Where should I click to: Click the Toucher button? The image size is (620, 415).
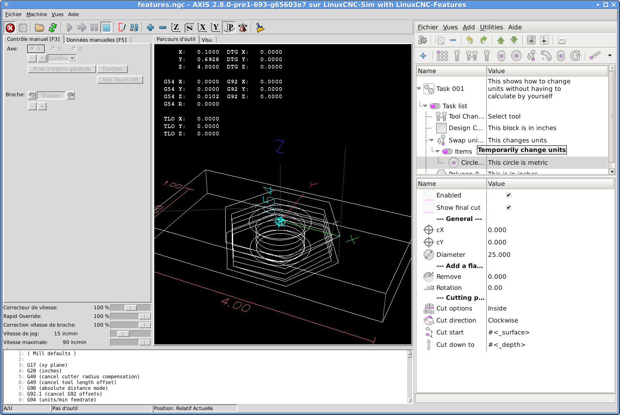click(113, 69)
